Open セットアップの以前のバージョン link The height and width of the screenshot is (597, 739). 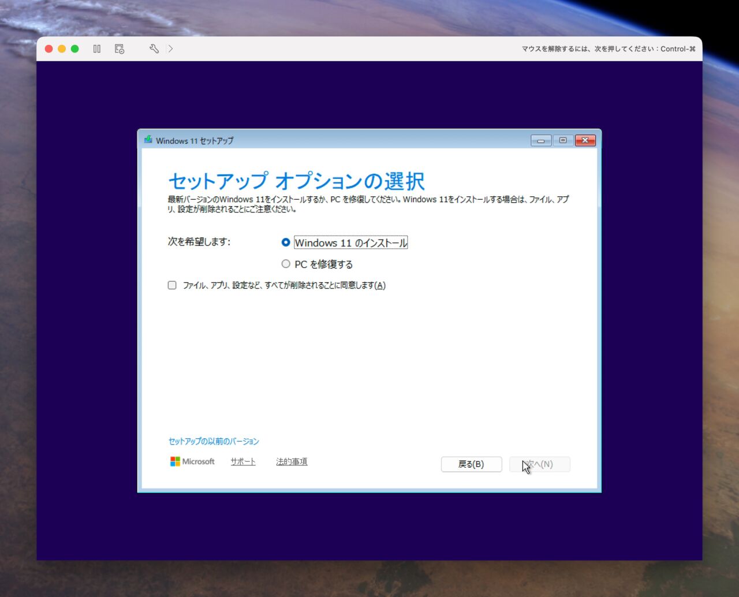click(x=214, y=441)
